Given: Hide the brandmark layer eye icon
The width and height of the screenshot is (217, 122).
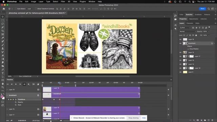Looking at the screenshot, I should [x=180, y=43].
